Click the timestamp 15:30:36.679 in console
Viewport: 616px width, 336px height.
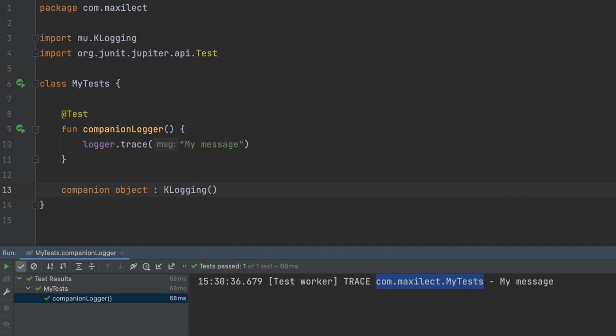(230, 282)
